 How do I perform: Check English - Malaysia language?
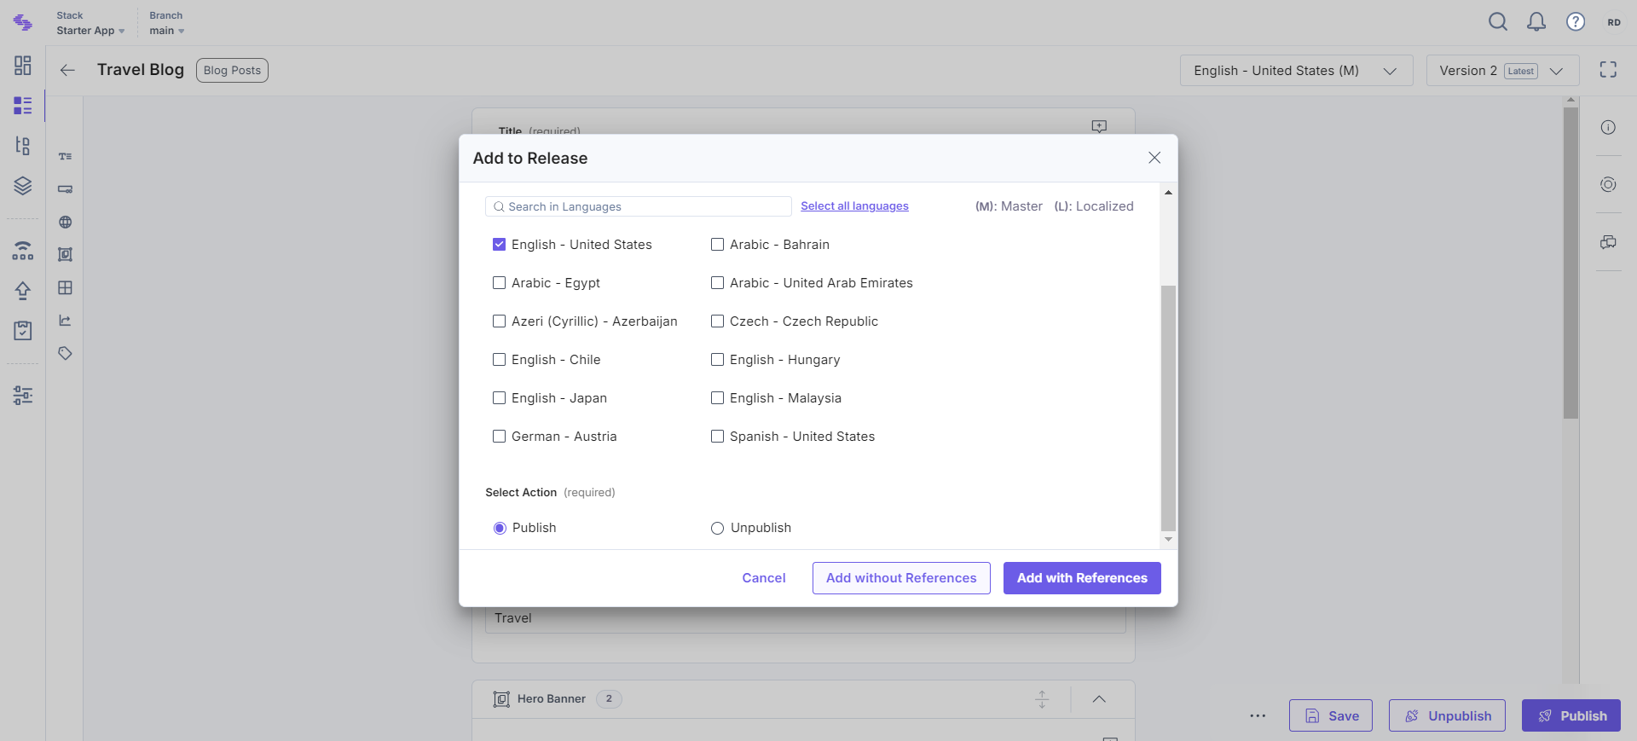pos(718,398)
